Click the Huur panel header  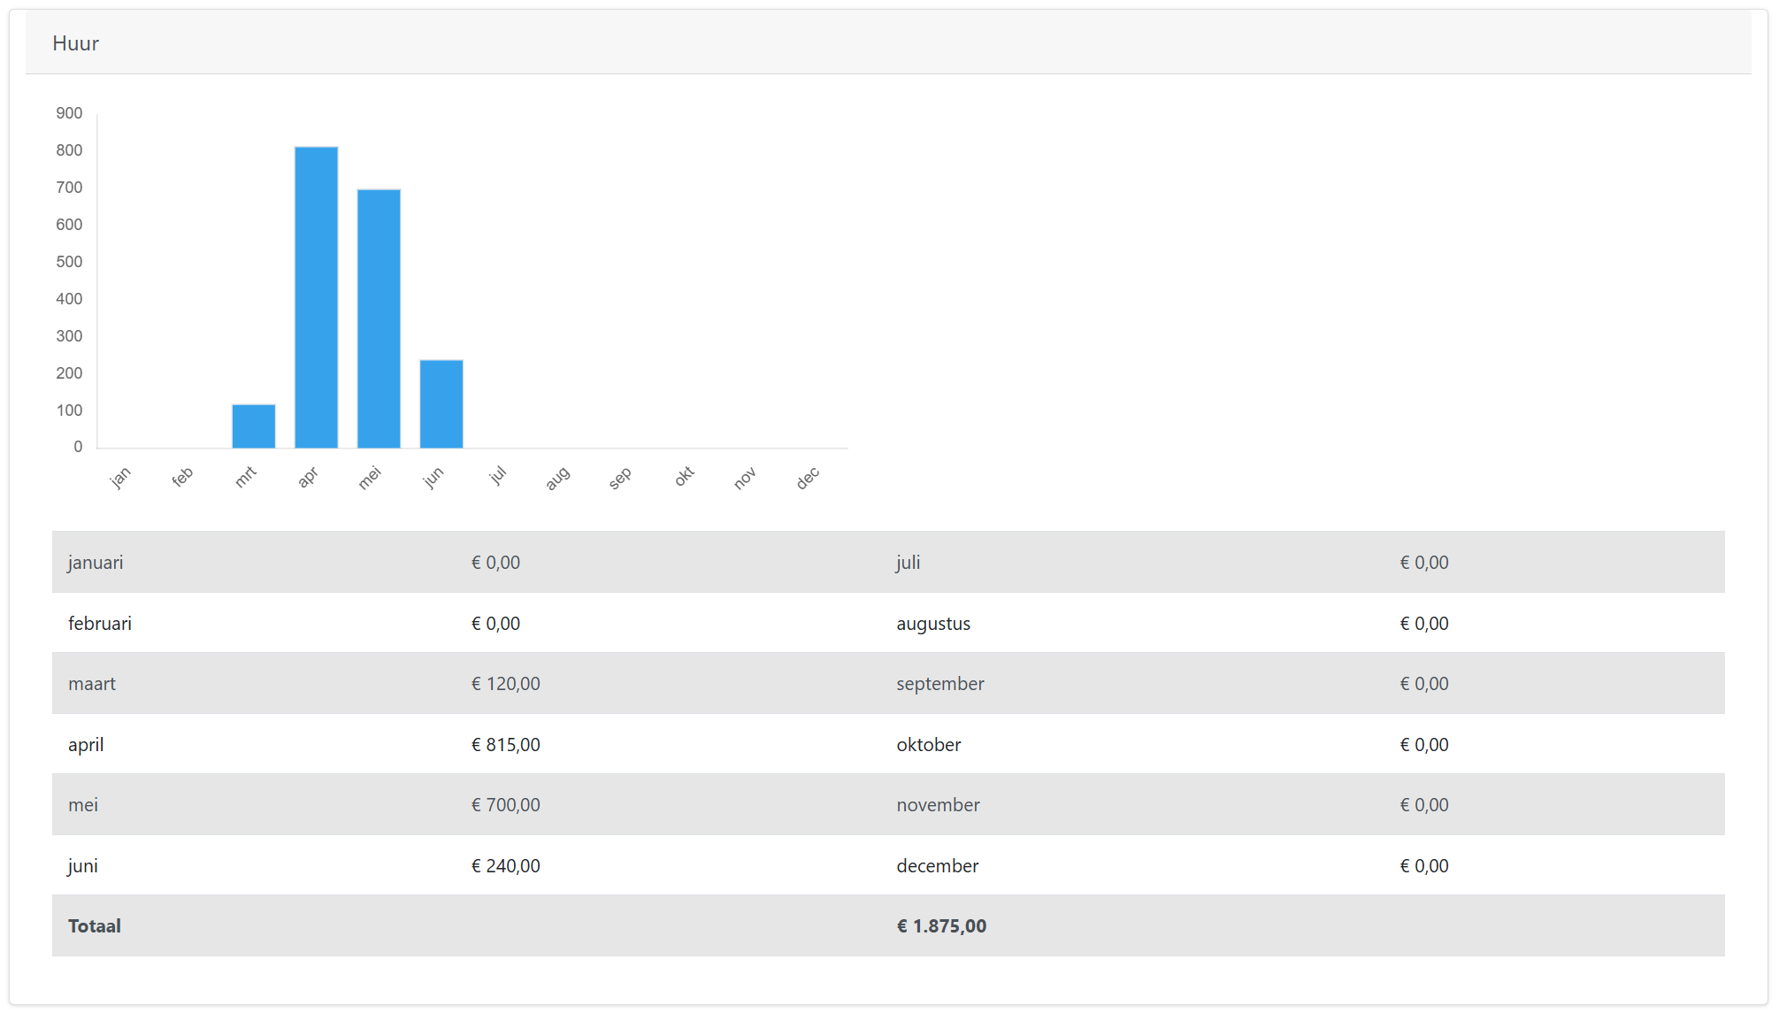pos(76,43)
